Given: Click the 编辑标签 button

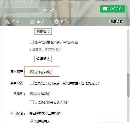Looking at the screenshot, I should point(43,59).
